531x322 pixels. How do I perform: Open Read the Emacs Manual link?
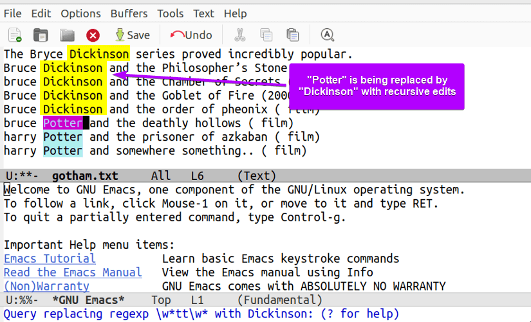[73, 273]
